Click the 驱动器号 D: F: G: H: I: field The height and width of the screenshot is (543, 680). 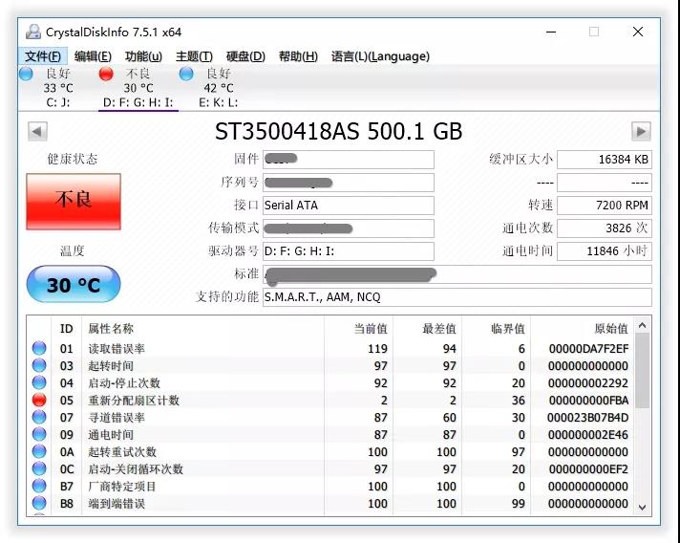[349, 251]
